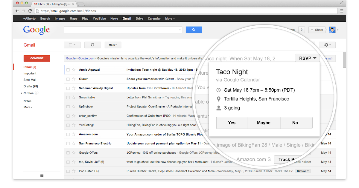The image size is (359, 188).
Task: Open the Sent Mail folder
Action: tap(30, 80)
